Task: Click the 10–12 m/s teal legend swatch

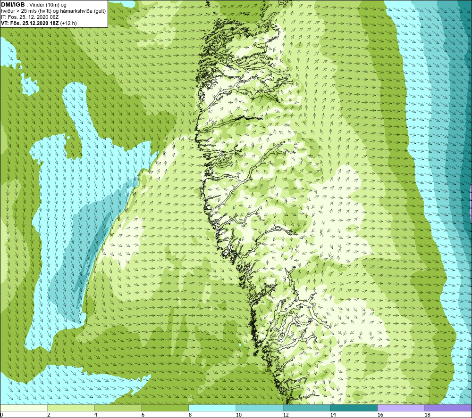Action: 260,408
